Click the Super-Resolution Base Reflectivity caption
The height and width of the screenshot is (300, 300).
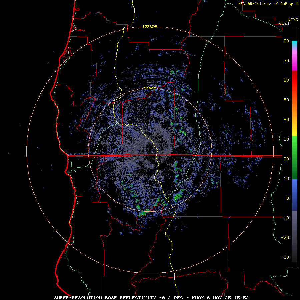click(151, 298)
